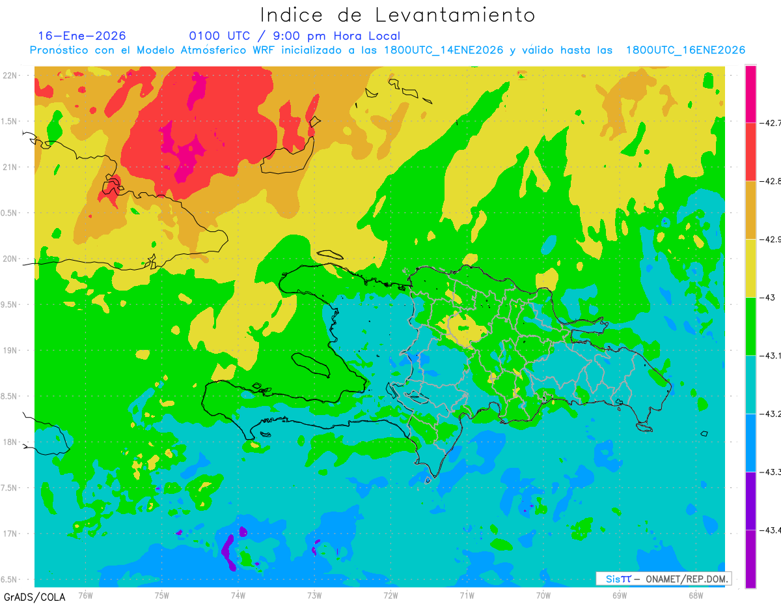
Task: Click the '70W' longitude label
Action: coord(543,595)
